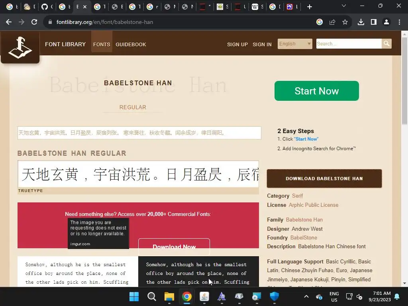The height and width of the screenshot is (306, 408).
Task: Open File Explorer from taskbar
Action: 169,296
